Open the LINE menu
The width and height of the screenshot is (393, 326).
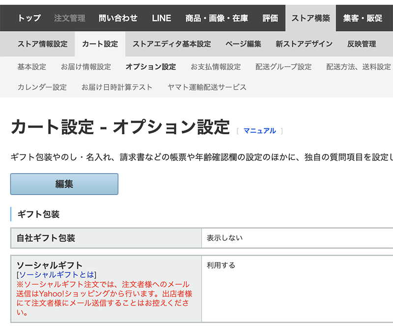pos(162,18)
